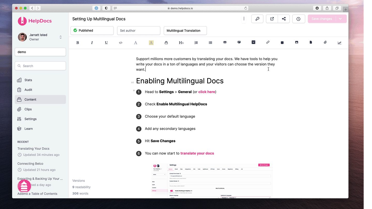
Task: Open recent article Translating Your Docs
Action: click(x=33, y=149)
